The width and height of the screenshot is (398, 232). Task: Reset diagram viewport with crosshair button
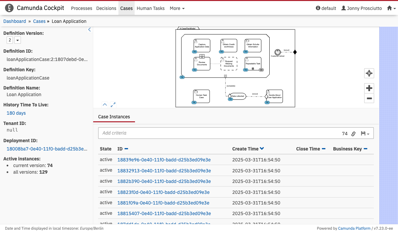(369, 73)
